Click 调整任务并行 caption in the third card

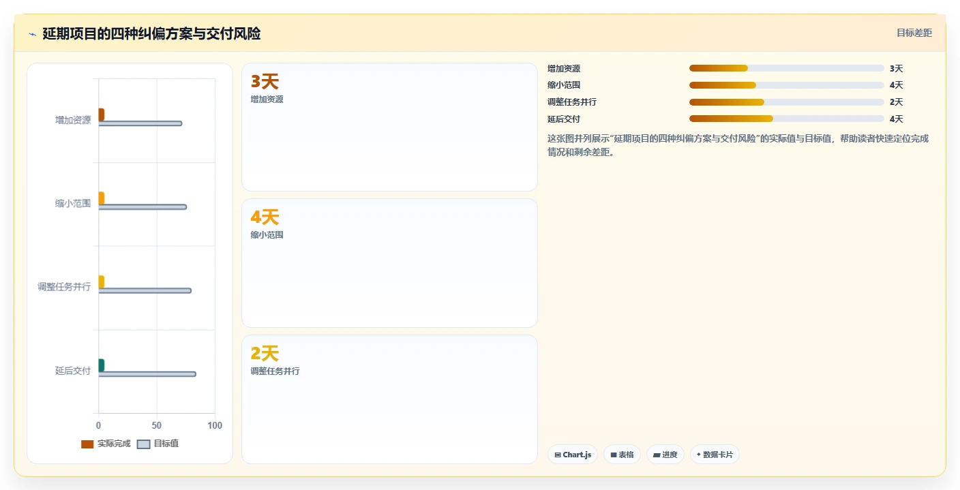click(275, 371)
